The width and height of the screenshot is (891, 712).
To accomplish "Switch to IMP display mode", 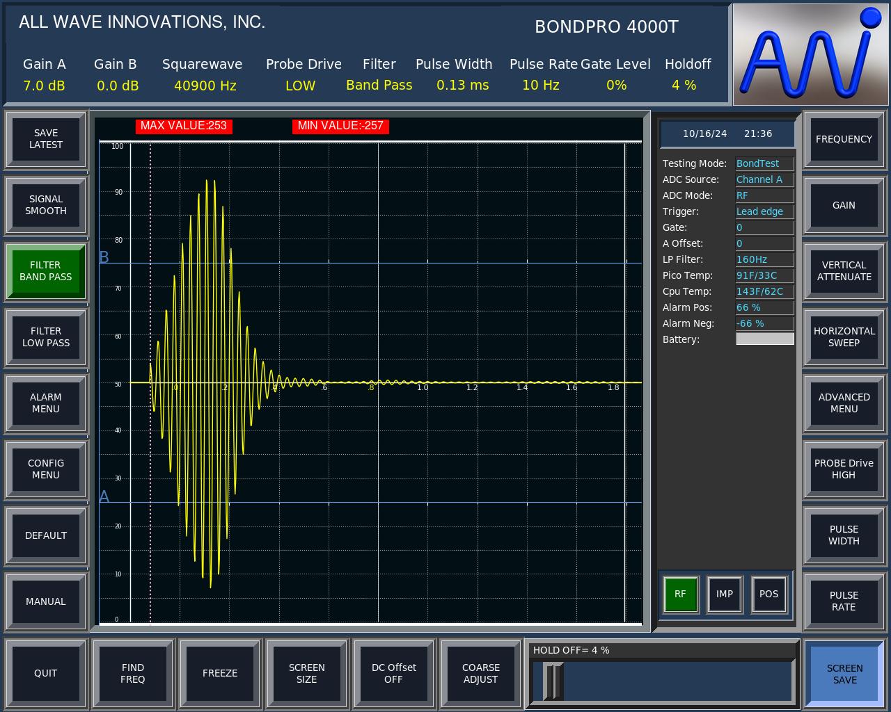I will [x=725, y=594].
